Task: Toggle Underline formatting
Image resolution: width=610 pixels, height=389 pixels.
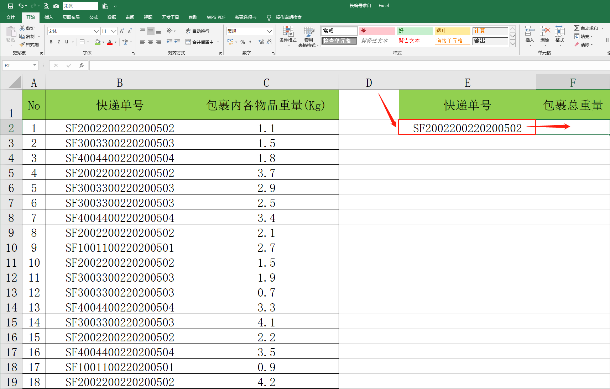Action: [67, 42]
